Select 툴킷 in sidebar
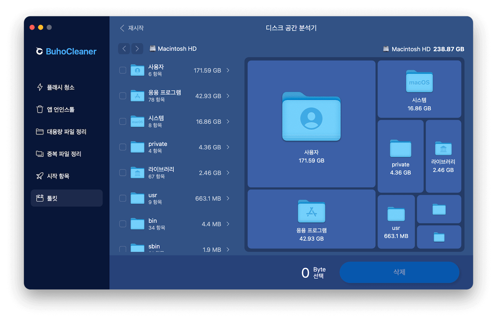The height and width of the screenshot is (321, 497). point(66,198)
